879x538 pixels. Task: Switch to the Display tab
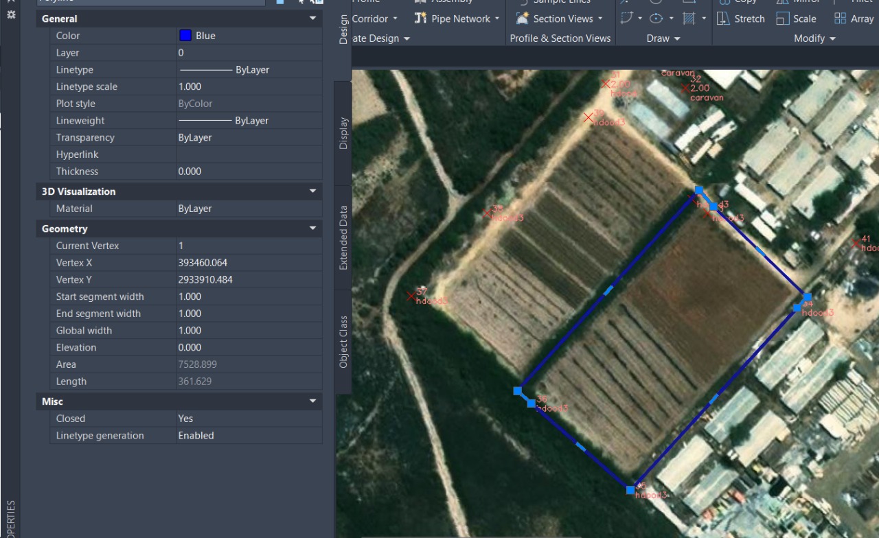[x=343, y=133]
